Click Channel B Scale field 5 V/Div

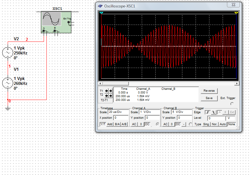point(182,112)
